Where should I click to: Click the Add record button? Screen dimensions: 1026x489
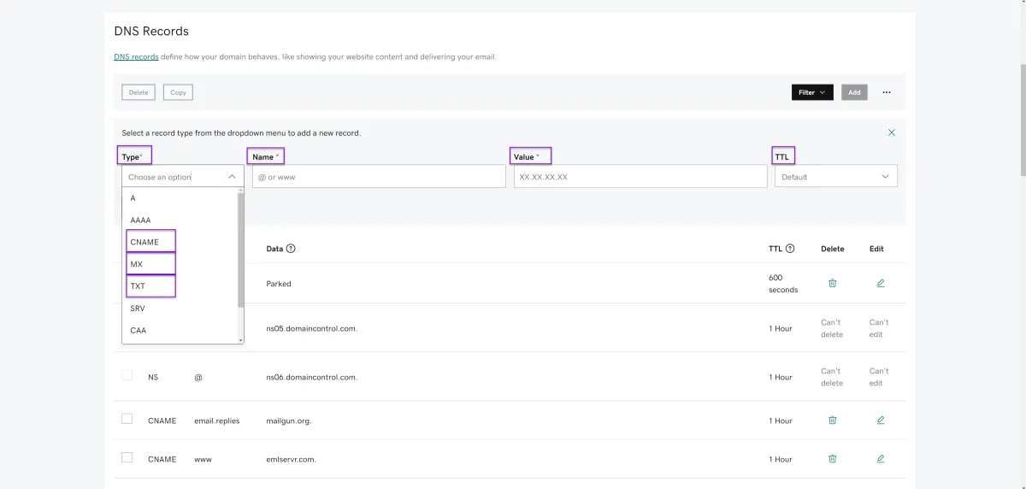(x=854, y=92)
